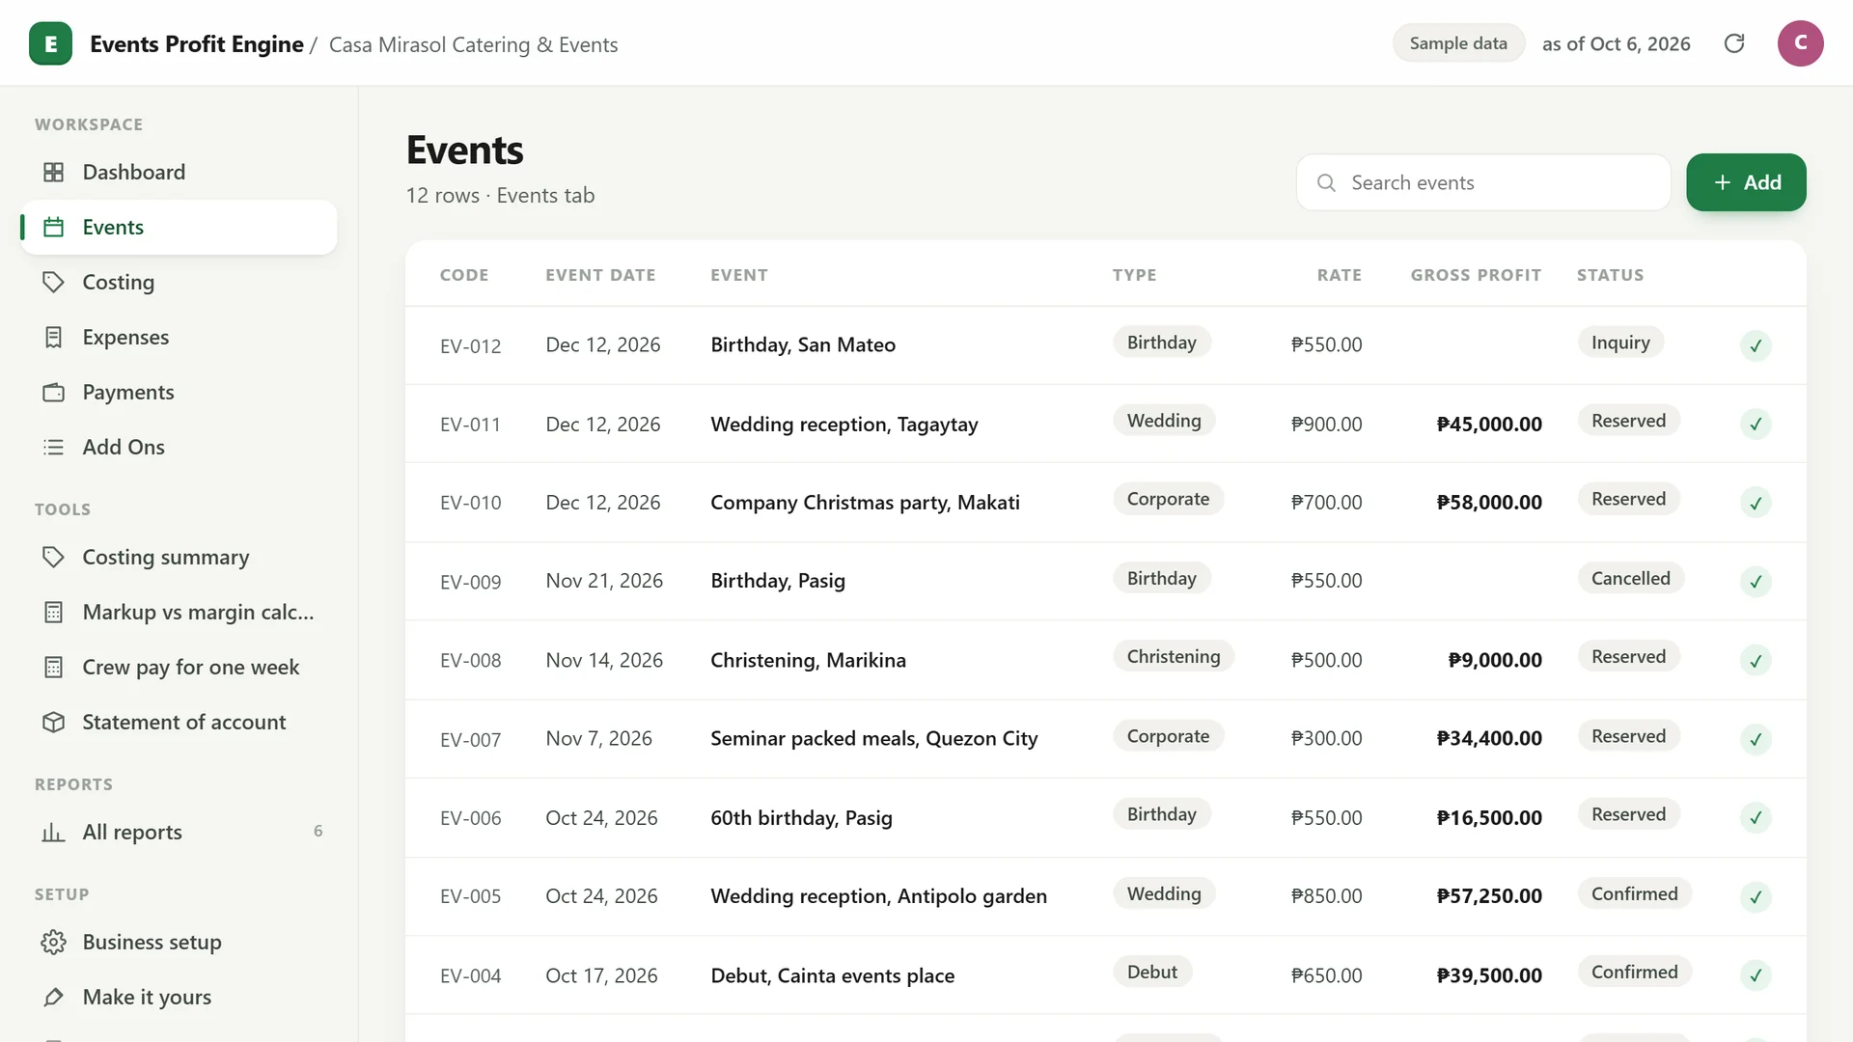Click the Cancelled status on EV-009
Viewport: 1853px width, 1042px height.
(1631, 578)
